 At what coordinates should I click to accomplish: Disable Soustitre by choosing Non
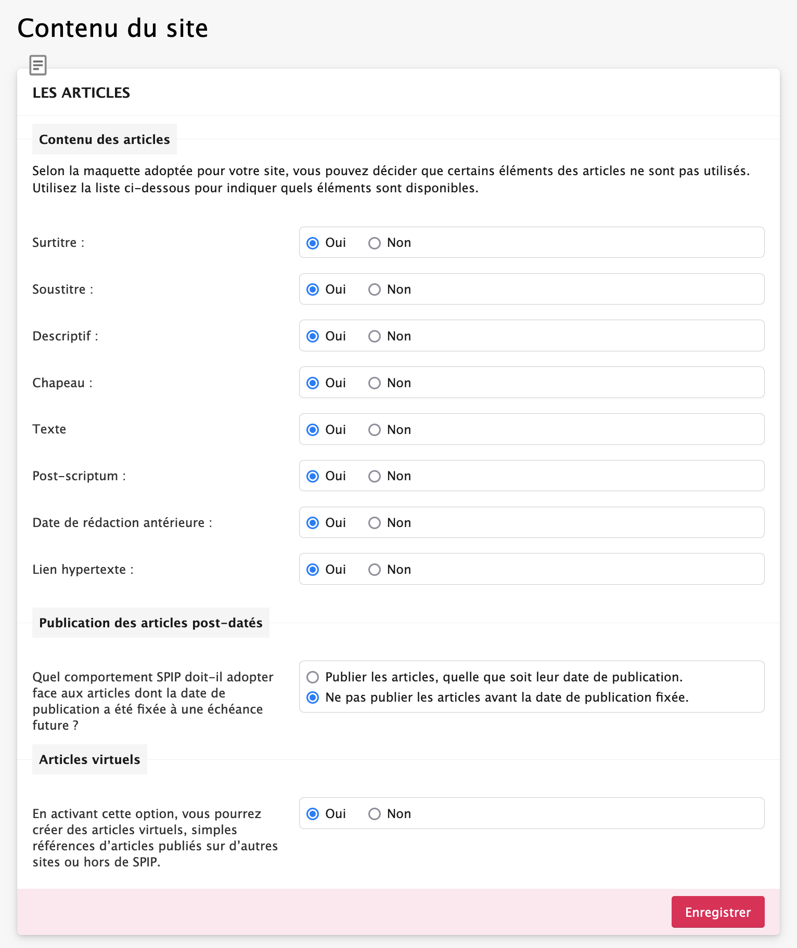pyautogui.click(x=375, y=290)
